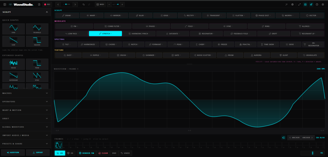The image size is (328, 157).
Task: Select the Sine quick shape
Action: click(x=13, y=29)
